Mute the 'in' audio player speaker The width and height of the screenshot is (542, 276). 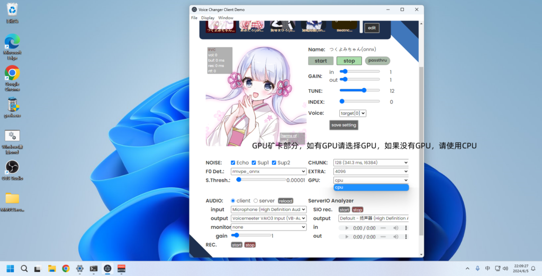(396, 228)
